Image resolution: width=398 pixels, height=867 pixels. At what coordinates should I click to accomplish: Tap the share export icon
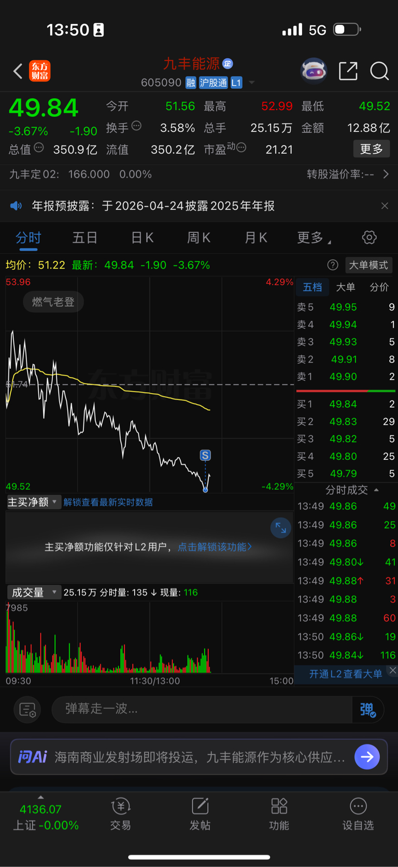tap(348, 71)
